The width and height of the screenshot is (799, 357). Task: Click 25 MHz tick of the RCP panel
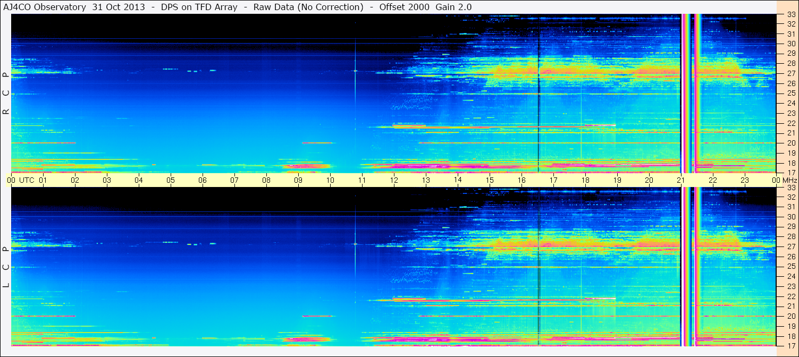[x=791, y=93]
